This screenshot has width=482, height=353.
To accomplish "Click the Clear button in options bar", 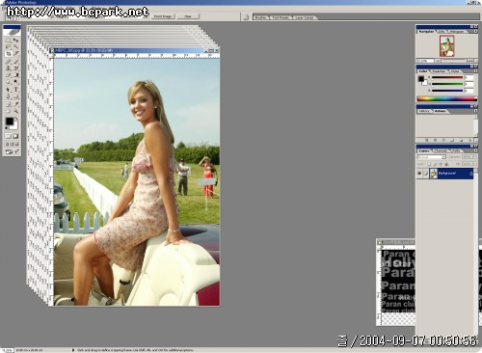I will [188, 16].
